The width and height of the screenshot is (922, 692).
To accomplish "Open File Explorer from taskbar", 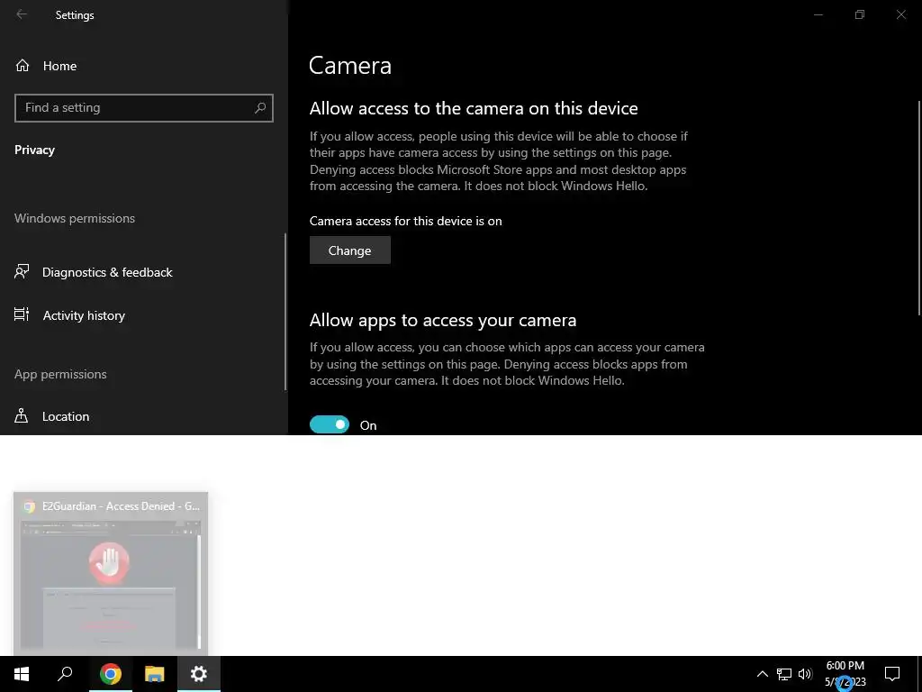I will coord(155,674).
